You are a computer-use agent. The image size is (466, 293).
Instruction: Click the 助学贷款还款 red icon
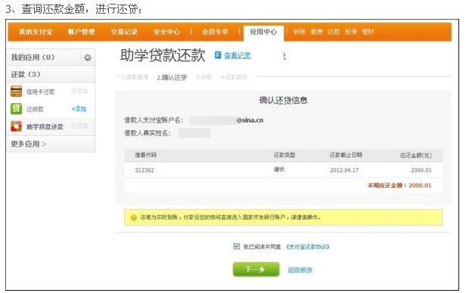(x=17, y=126)
